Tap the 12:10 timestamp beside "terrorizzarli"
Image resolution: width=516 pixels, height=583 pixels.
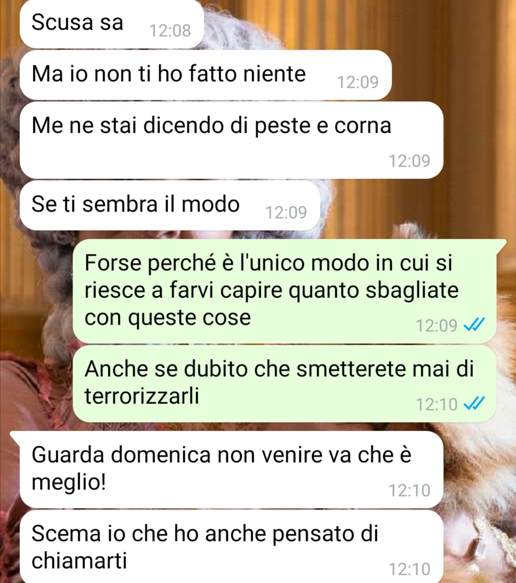[x=437, y=404]
